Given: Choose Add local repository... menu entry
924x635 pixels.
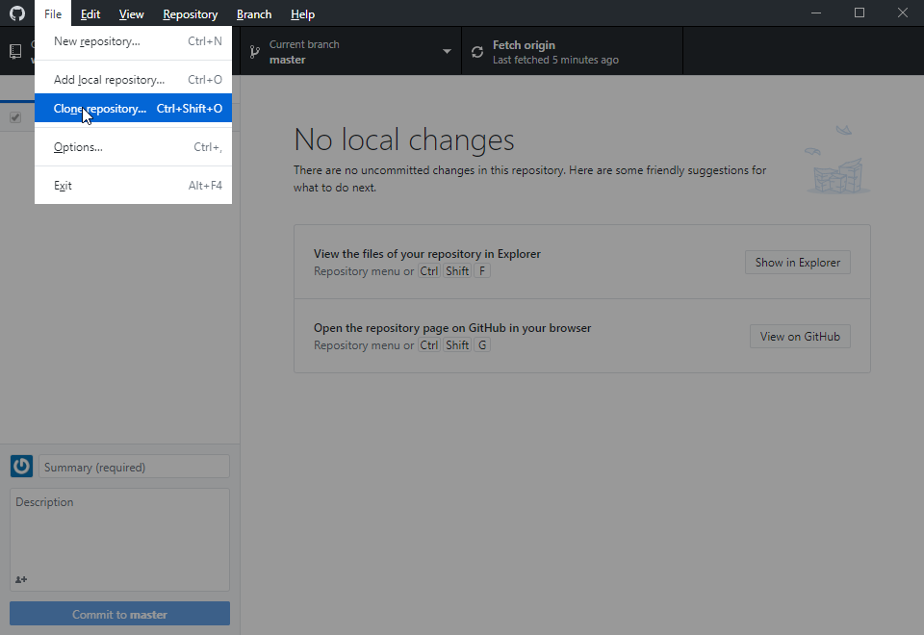Looking at the screenshot, I should click(x=133, y=80).
